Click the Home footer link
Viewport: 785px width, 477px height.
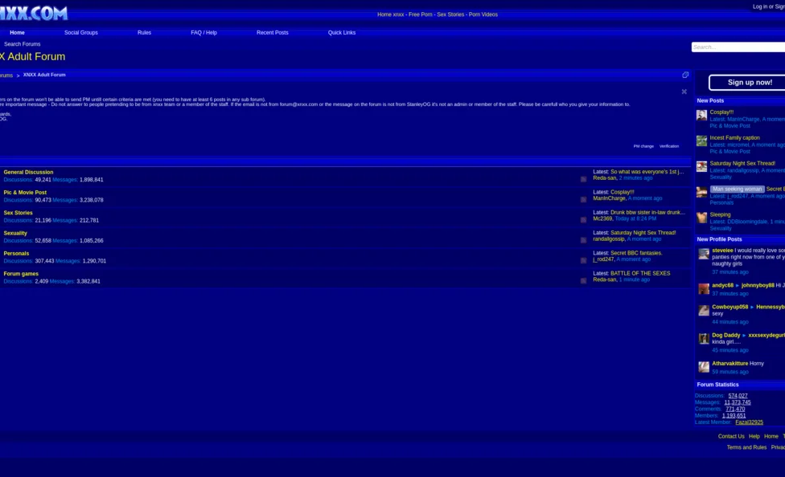point(771,437)
